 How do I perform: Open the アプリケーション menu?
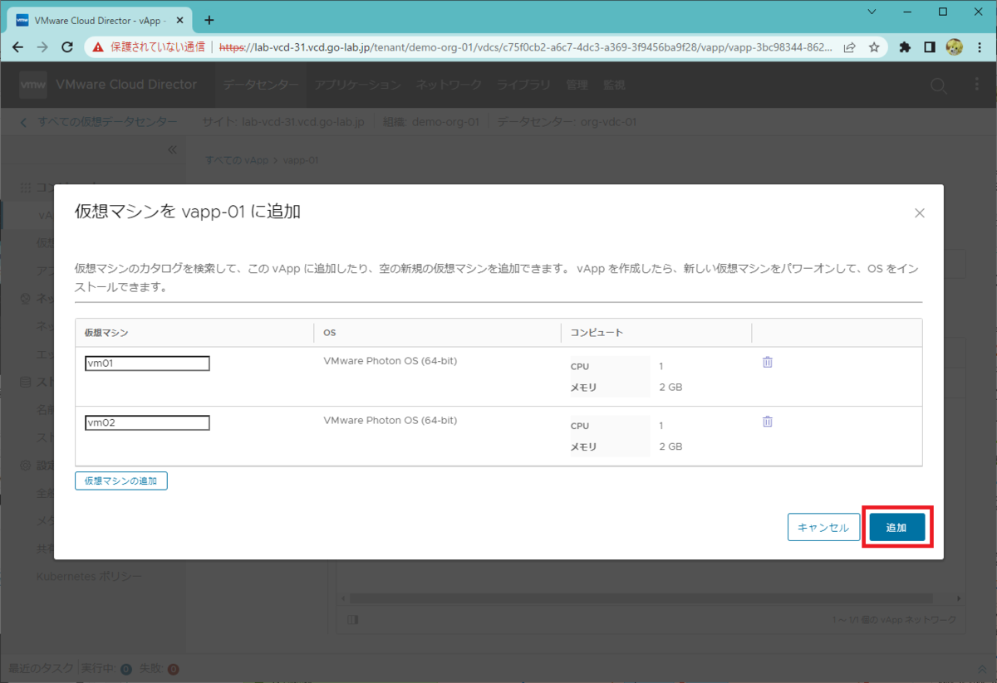pos(357,85)
